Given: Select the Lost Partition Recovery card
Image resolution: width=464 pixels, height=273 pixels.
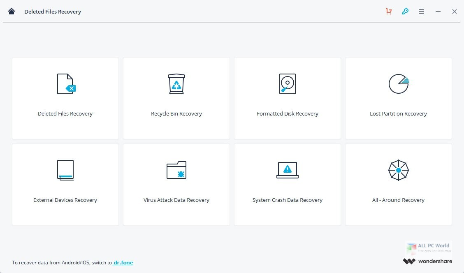Looking at the screenshot, I should pyautogui.click(x=398, y=98).
